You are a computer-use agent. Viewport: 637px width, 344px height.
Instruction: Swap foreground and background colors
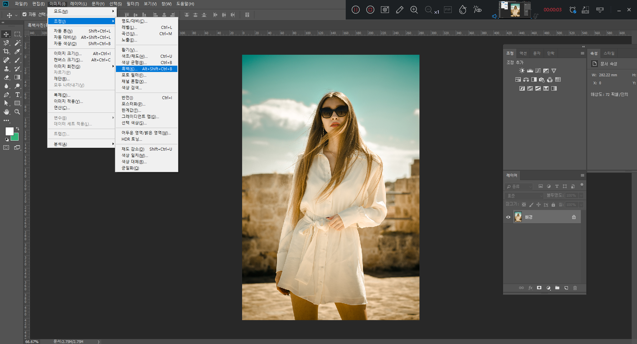[18, 128]
